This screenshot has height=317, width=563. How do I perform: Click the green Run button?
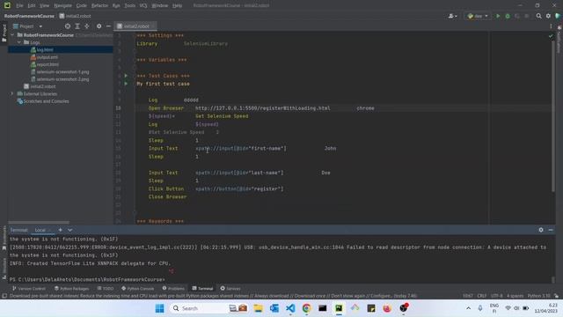click(498, 16)
